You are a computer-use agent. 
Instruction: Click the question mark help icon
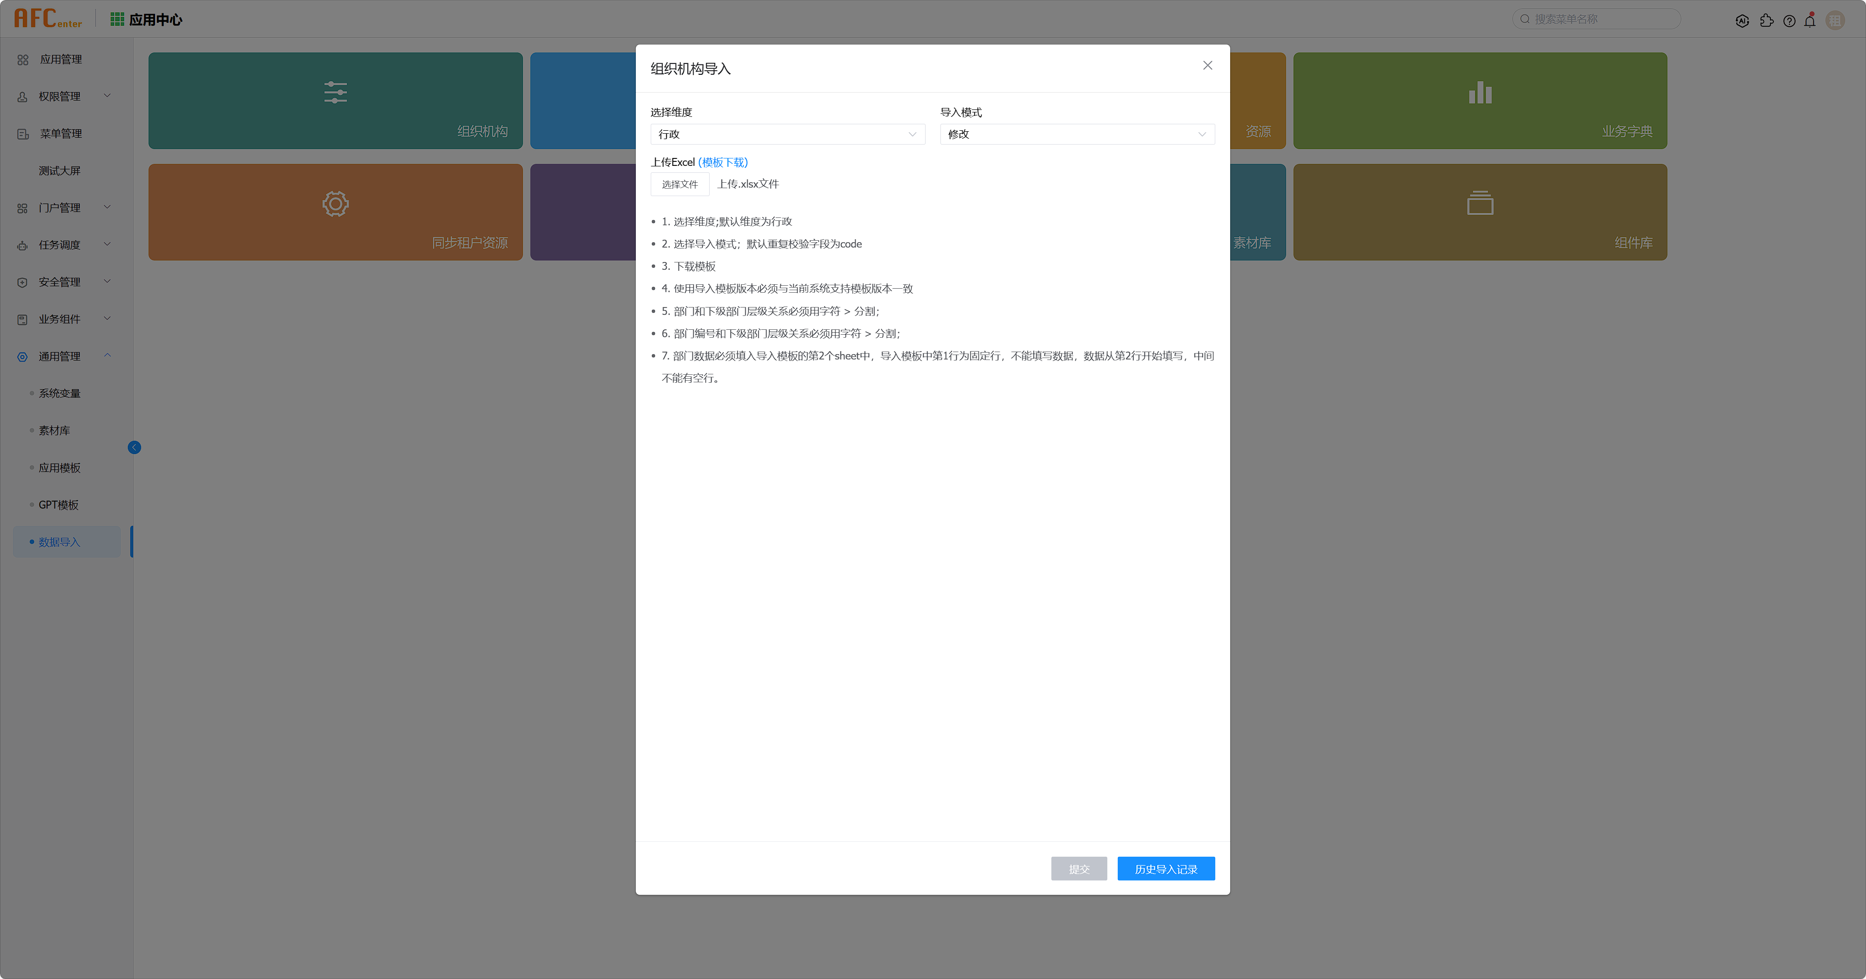tap(1789, 21)
